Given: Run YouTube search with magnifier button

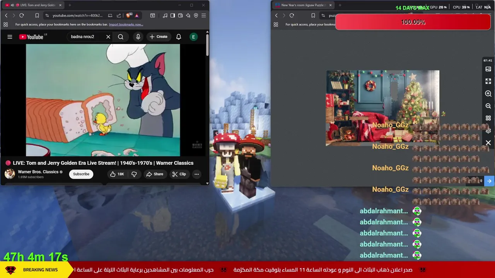Looking at the screenshot, I should (121, 37).
